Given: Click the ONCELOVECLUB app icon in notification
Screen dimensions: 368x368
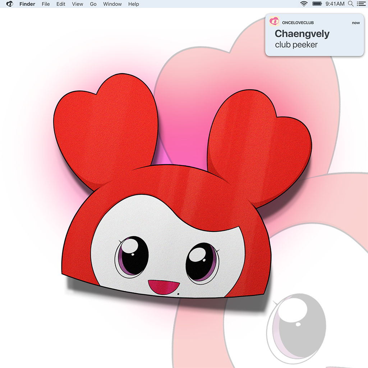Looking at the screenshot, I should pyautogui.click(x=274, y=22).
